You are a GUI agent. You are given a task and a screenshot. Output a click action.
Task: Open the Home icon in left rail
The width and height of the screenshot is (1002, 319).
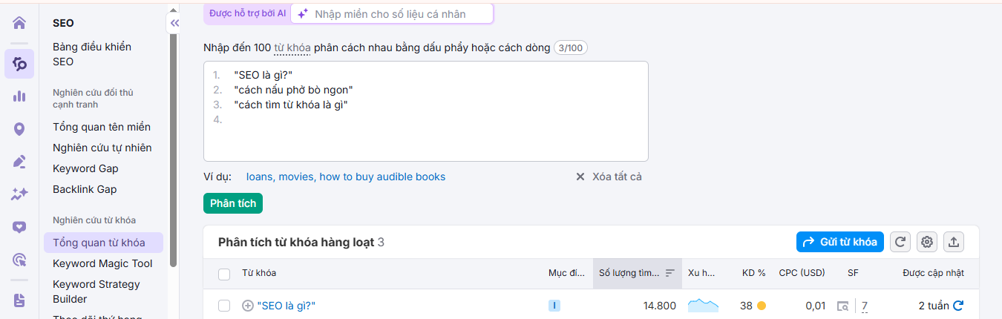coord(19,22)
